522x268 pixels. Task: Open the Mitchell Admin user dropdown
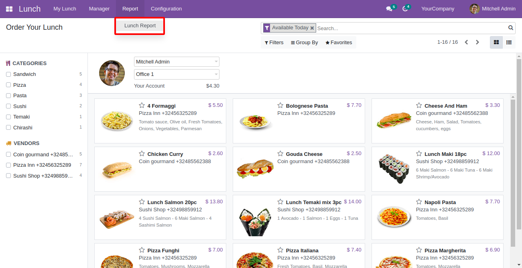177,62
